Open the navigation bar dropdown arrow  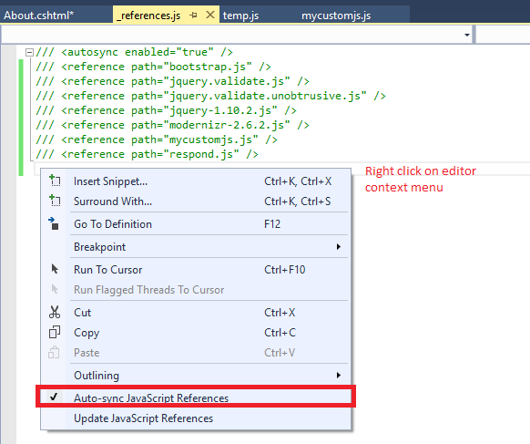coord(467,35)
